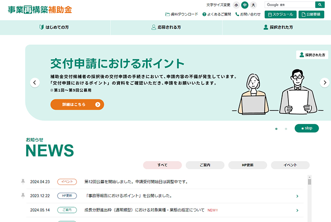331x222 pixels.
Task: Select 応募される方 navigation item
Action: pos(166,27)
